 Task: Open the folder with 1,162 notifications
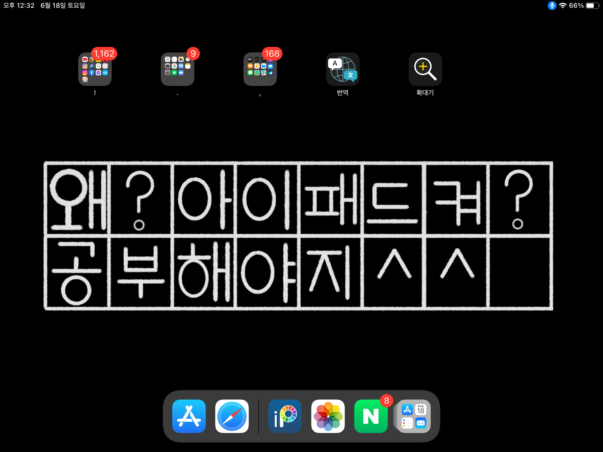(95, 69)
